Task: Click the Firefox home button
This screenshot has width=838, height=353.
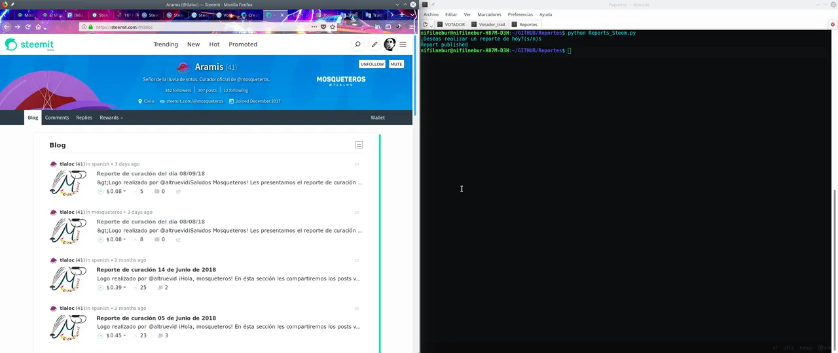Action: [x=38, y=27]
